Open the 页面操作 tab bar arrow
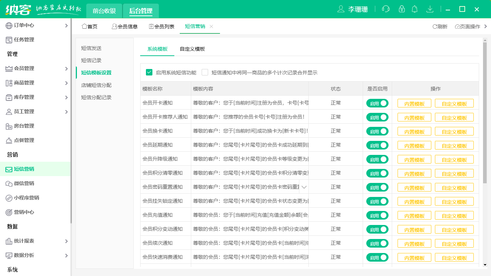Image resolution: width=491 pixels, height=276 pixels. pyautogui.click(x=486, y=26)
